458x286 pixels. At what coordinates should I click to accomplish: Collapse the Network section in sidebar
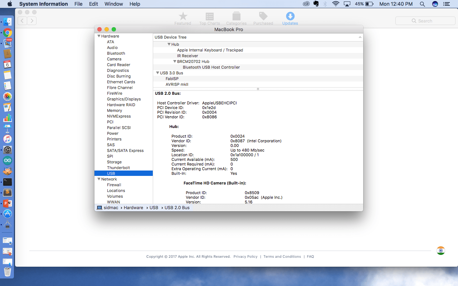99,179
